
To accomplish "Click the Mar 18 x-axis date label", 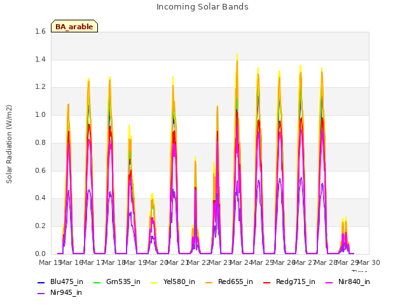I will (x=114, y=262).
